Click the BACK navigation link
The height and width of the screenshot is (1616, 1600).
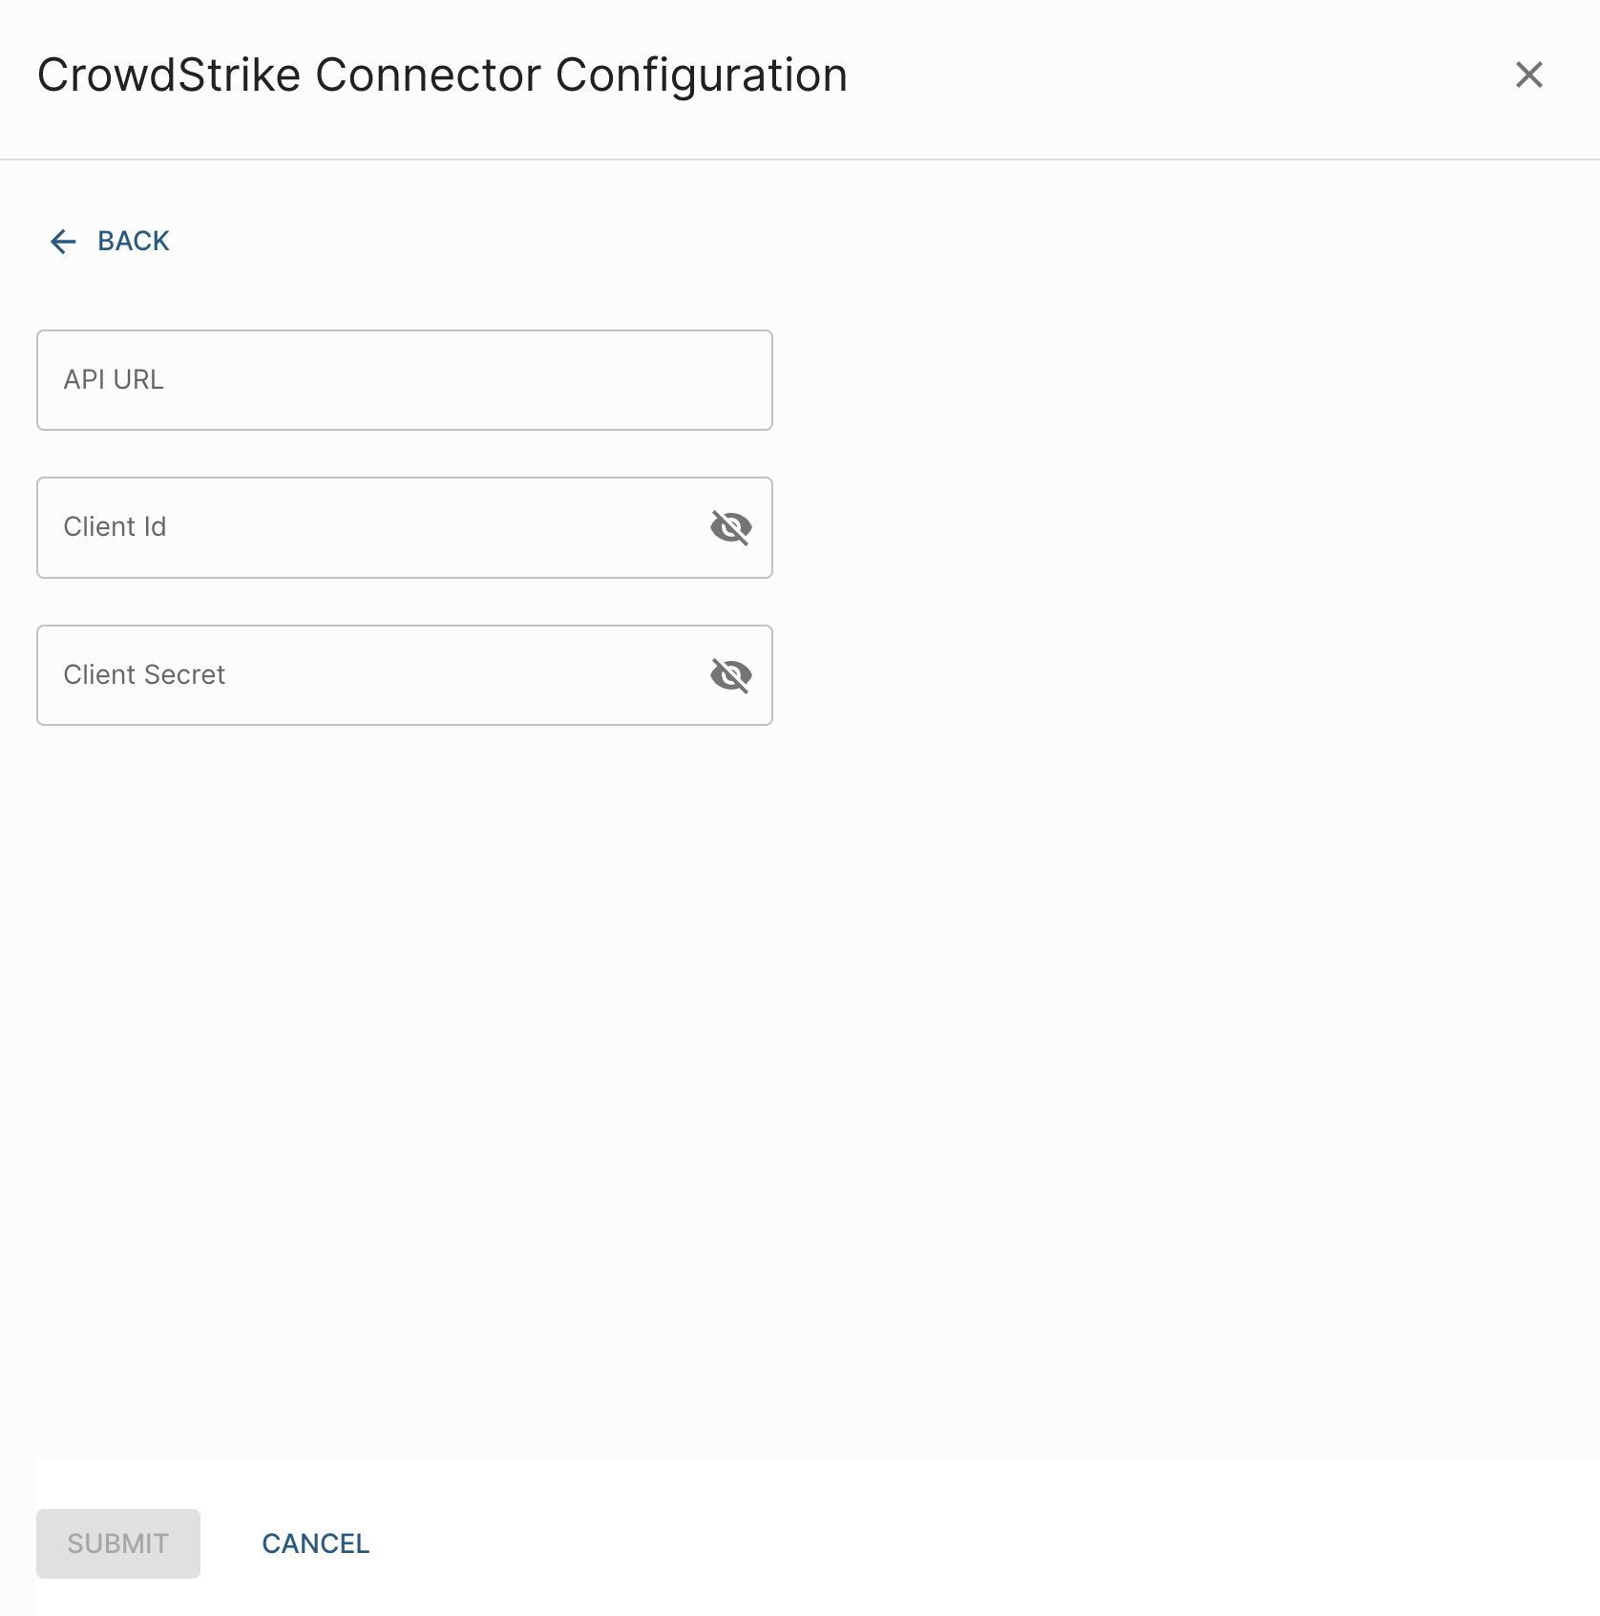click(132, 242)
